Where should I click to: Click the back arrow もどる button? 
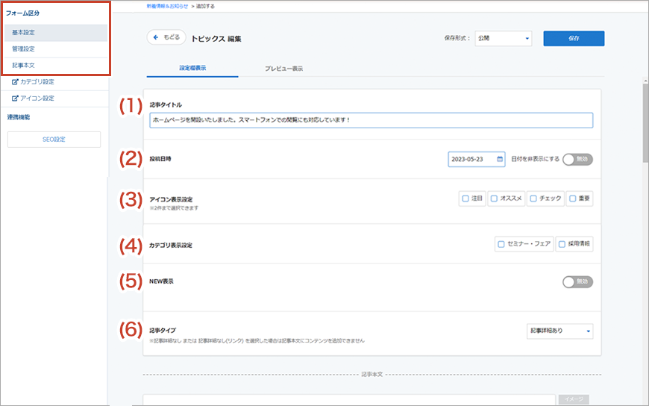[165, 37]
